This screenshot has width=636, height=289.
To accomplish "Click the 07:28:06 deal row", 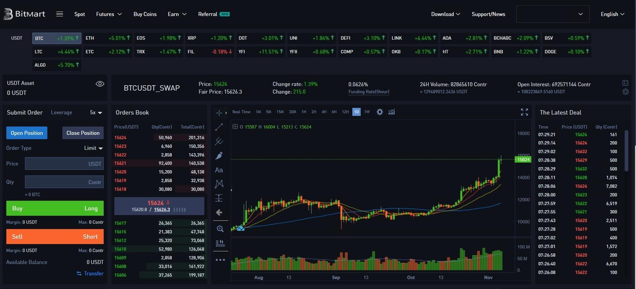I will pyautogui.click(x=578, y=186).
